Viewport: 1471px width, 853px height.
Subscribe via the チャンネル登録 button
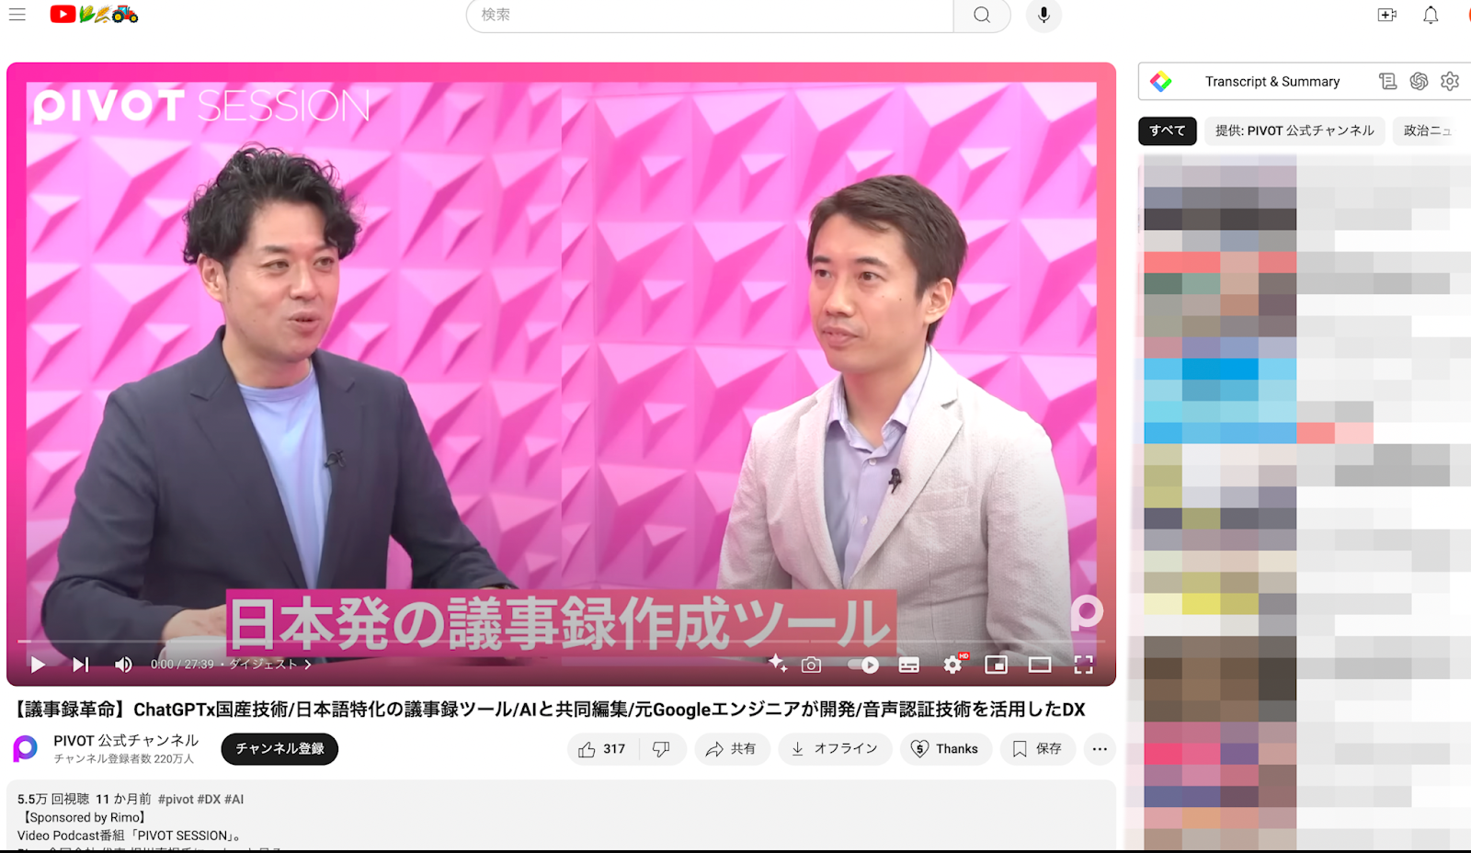(279, 748)
